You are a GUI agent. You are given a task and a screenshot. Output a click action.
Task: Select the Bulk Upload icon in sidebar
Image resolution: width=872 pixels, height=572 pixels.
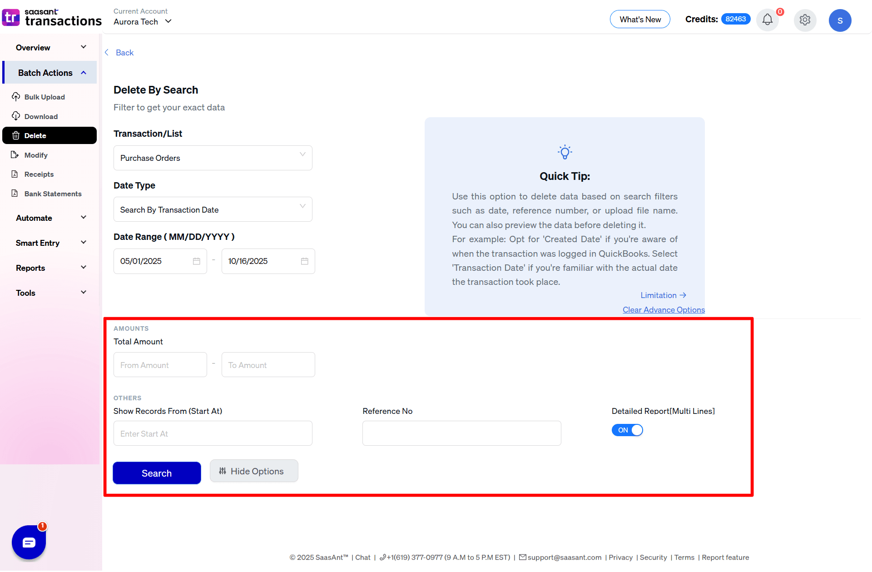pyautogui.click(x=16, y=96)
